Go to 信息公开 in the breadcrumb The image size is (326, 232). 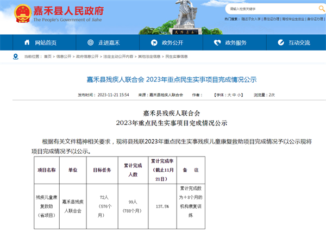pyautogui.click(x=64, y=57)
